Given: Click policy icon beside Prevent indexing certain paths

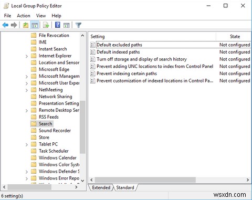Looking at the screenshot, I should coord(92,73).
